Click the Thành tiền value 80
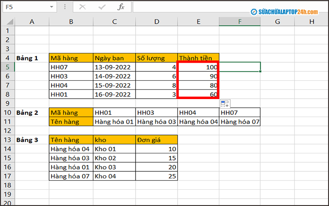 (x=198, y=85)
